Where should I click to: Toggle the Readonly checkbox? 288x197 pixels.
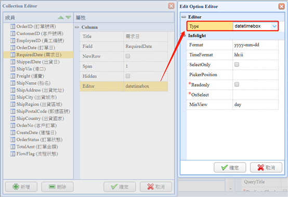coord(237,85)
